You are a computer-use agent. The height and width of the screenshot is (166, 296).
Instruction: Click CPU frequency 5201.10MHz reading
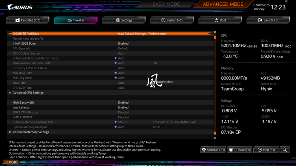click(233, 45)
